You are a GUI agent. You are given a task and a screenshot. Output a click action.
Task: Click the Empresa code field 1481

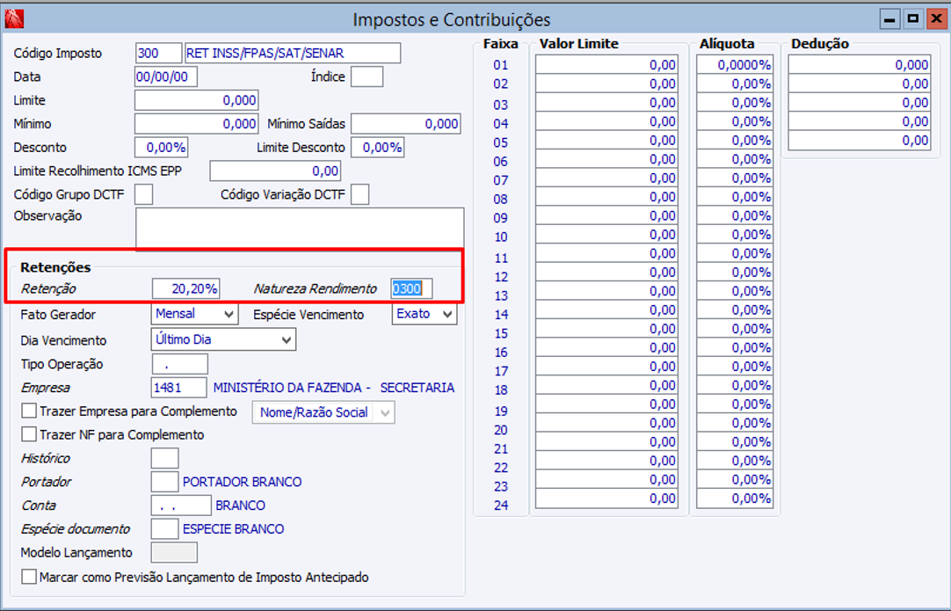click(x=178, y=388)
